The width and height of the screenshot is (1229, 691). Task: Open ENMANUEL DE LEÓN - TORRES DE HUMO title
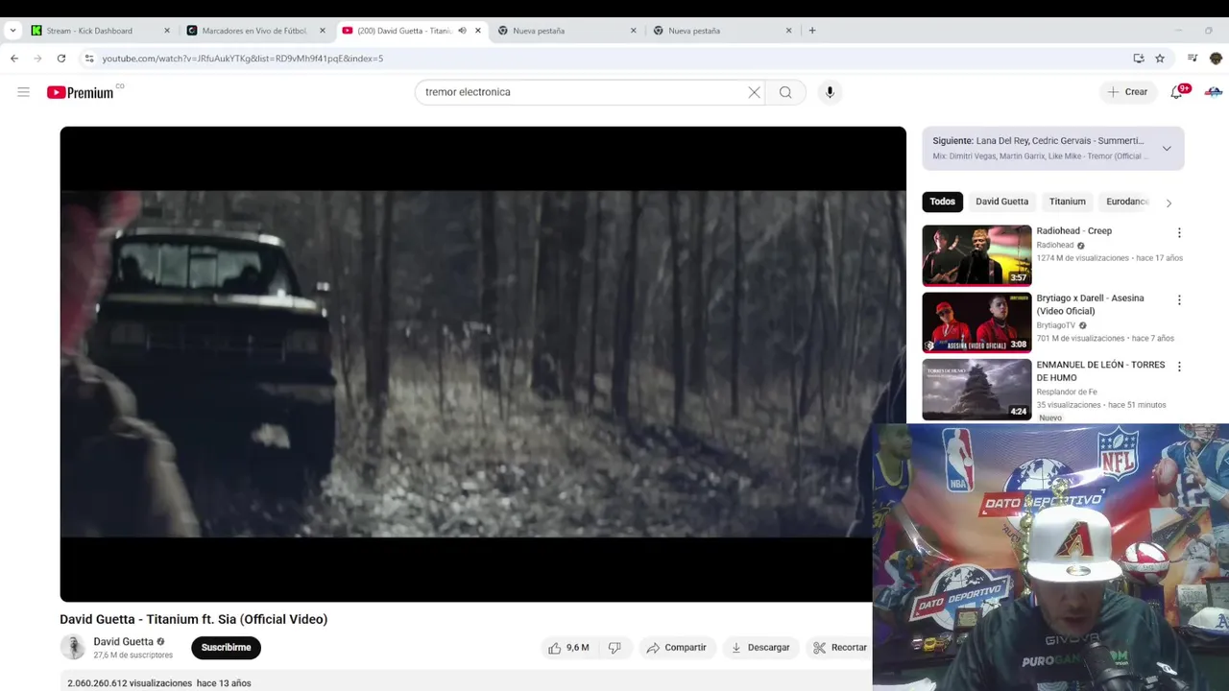[1100, 371]
